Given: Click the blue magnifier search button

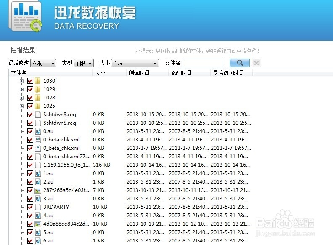Looking at the screenshot, I should tap(240, 63).
